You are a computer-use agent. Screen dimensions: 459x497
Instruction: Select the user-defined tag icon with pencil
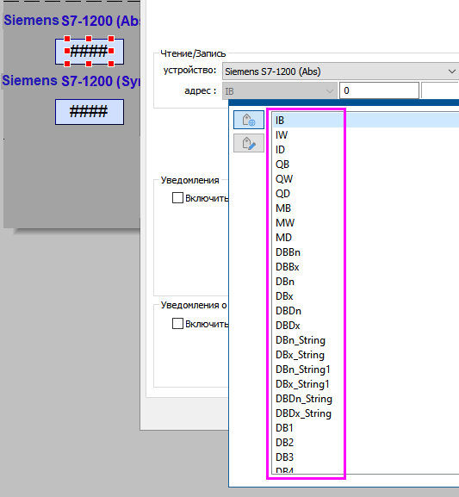pos(249,143)
